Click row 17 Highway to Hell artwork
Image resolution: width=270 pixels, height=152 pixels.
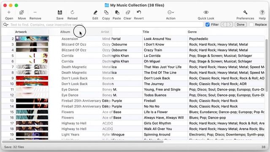32,123
